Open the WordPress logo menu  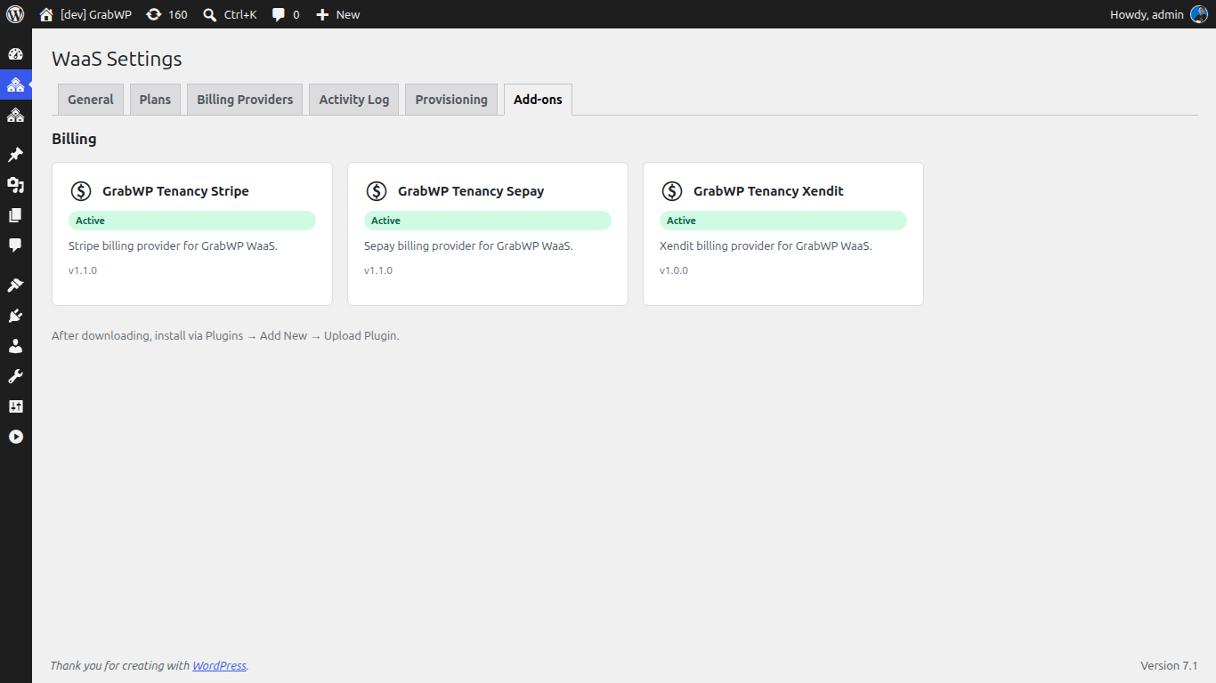click(15, 14)
